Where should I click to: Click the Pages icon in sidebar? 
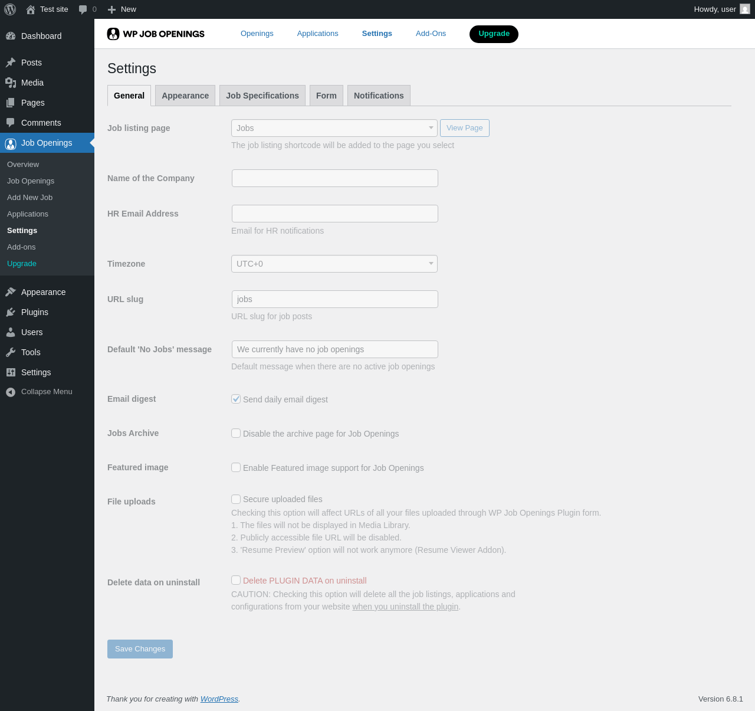coord(11,103)
